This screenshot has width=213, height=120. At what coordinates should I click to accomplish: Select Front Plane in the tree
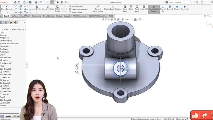[x=4, y=46]
